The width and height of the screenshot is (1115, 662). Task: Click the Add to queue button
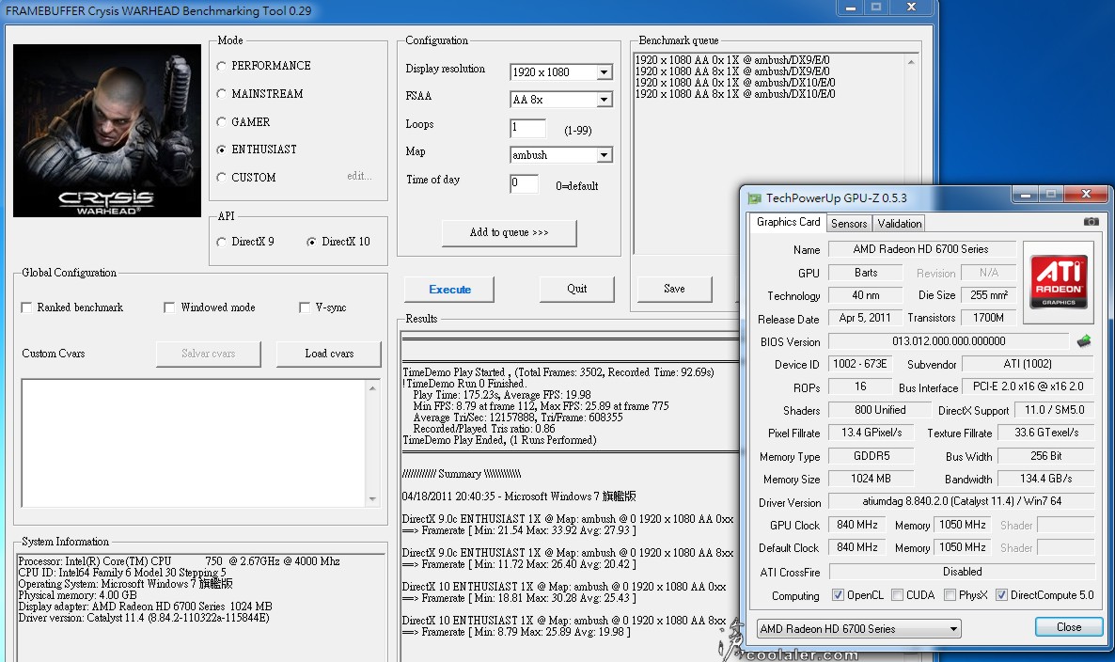tap(510, 232)
